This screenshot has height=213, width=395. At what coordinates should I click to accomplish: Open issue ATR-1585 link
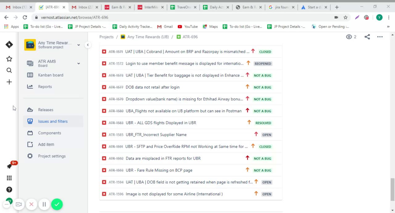click(116, 135)
